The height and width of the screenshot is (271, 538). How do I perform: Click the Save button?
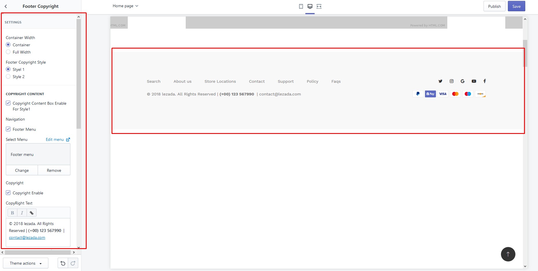click(x=516, y=6)
